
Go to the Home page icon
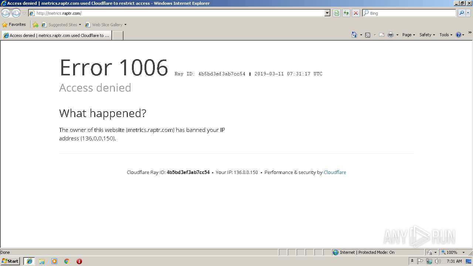pos(354,35)
